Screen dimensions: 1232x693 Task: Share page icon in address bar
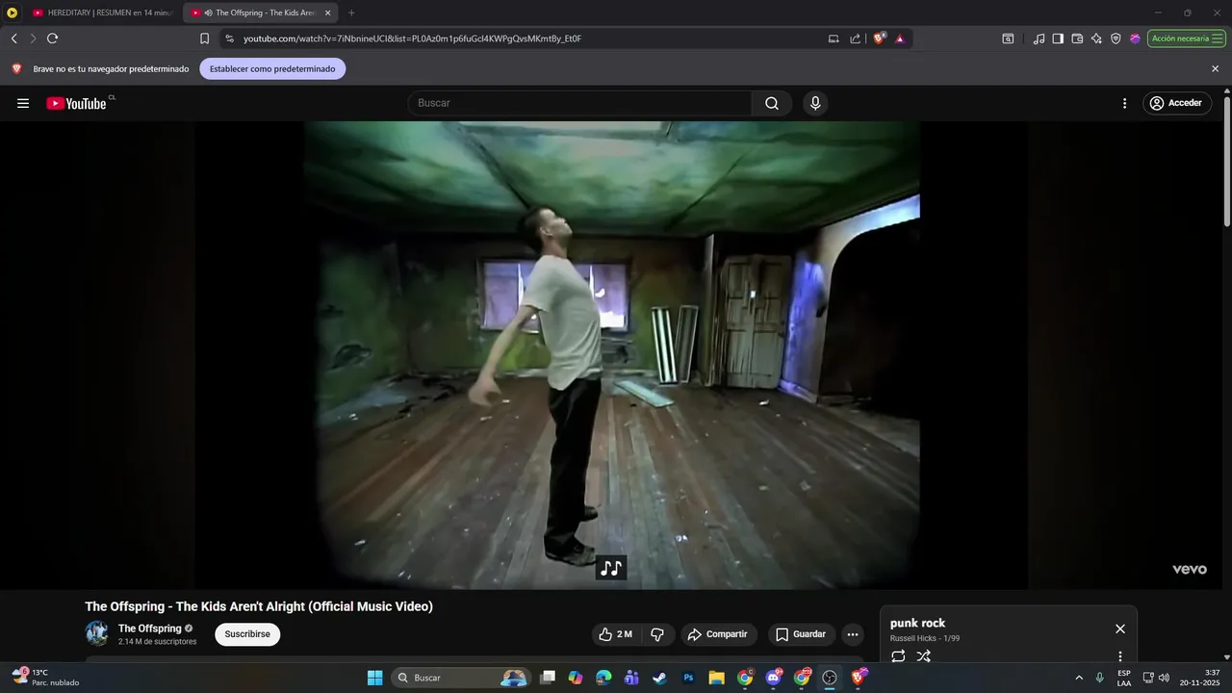coord(855,38)
